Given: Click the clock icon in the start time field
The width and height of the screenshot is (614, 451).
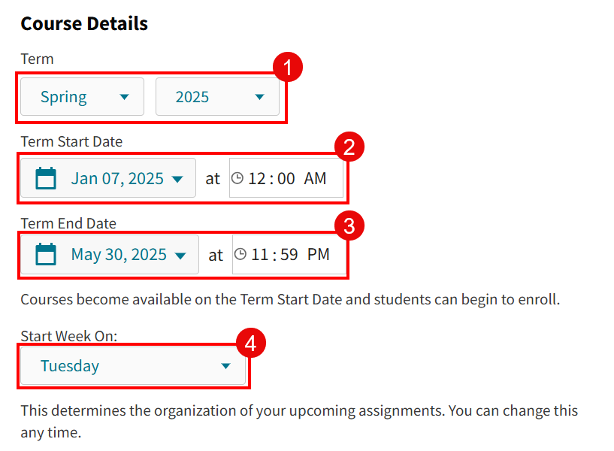Looking at the screenshot, I should click(239, 178).
